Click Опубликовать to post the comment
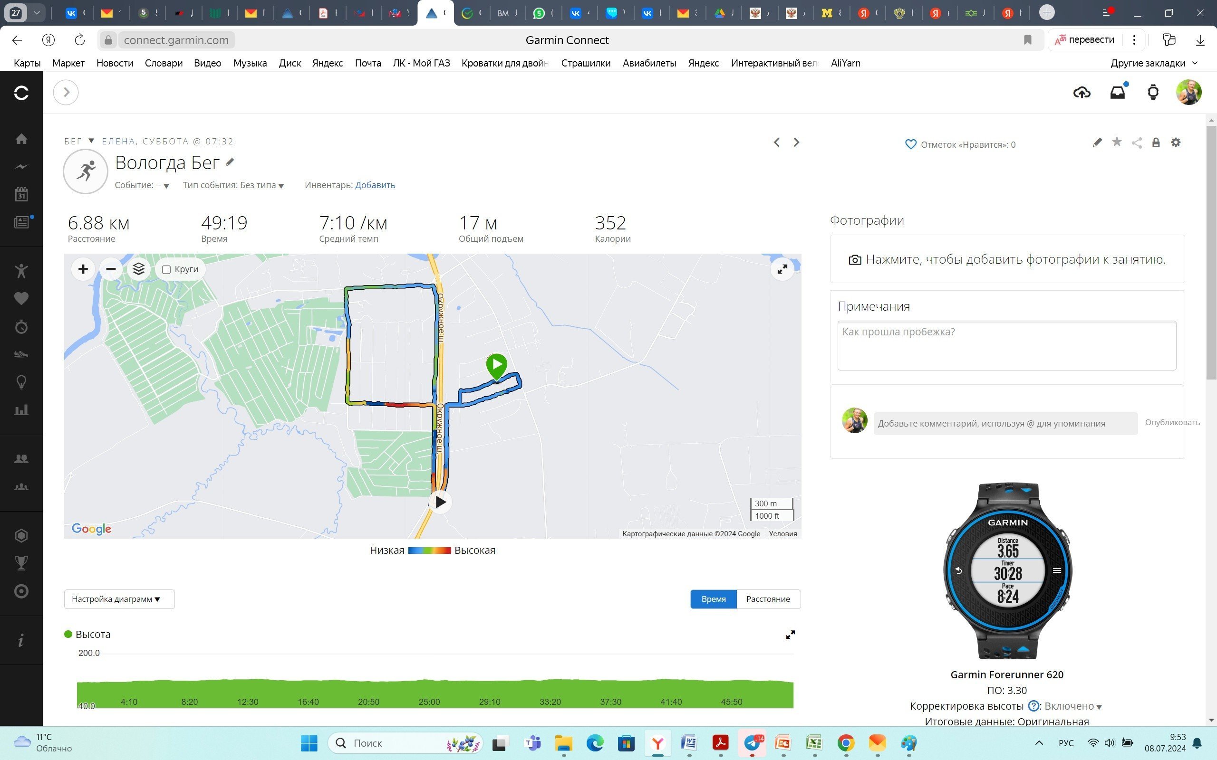The image size is (1217, 760). [x=1172, y=423]
